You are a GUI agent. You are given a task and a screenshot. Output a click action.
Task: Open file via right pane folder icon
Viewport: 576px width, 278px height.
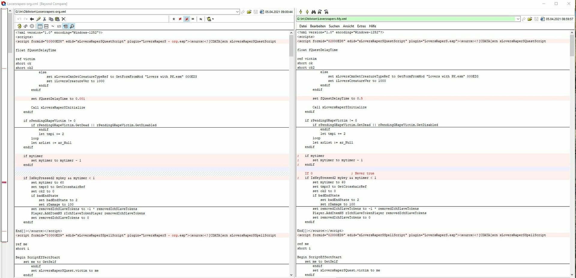click(x=530, y=19)
